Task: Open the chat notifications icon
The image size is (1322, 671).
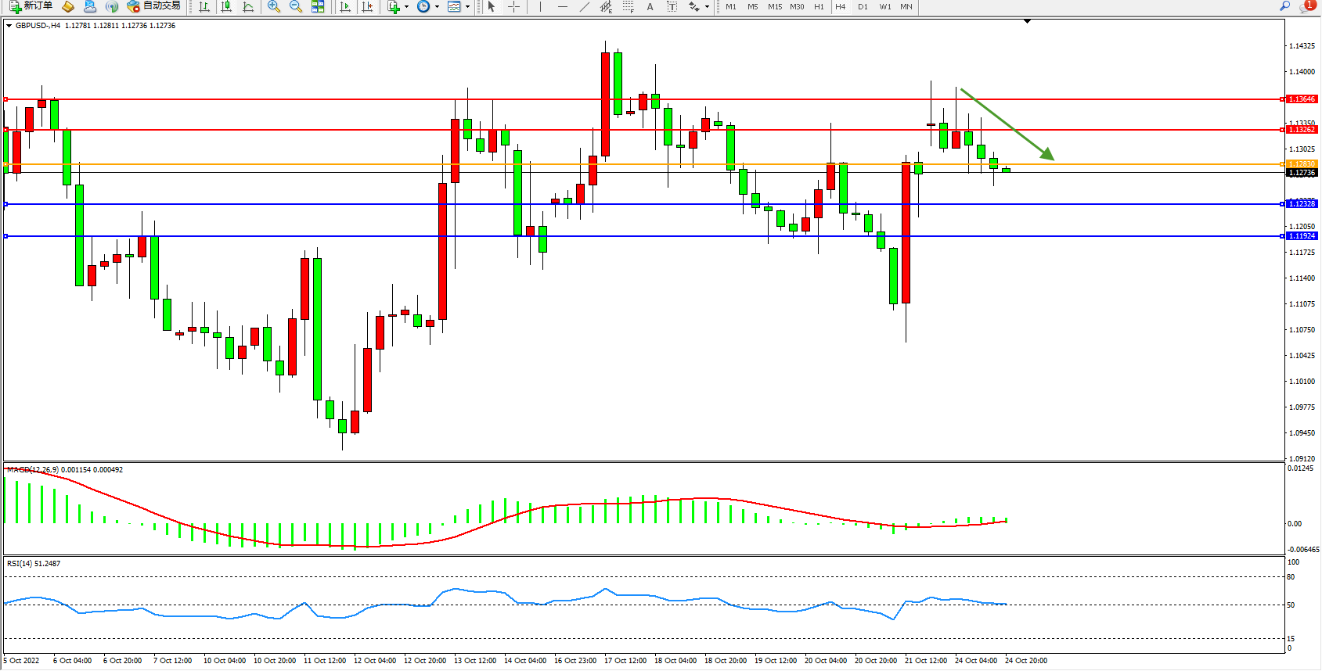Action: (1306, 6)
